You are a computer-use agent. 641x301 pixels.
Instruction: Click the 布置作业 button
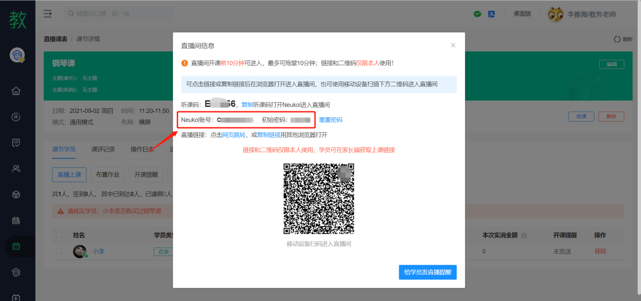tap(108, 174)
